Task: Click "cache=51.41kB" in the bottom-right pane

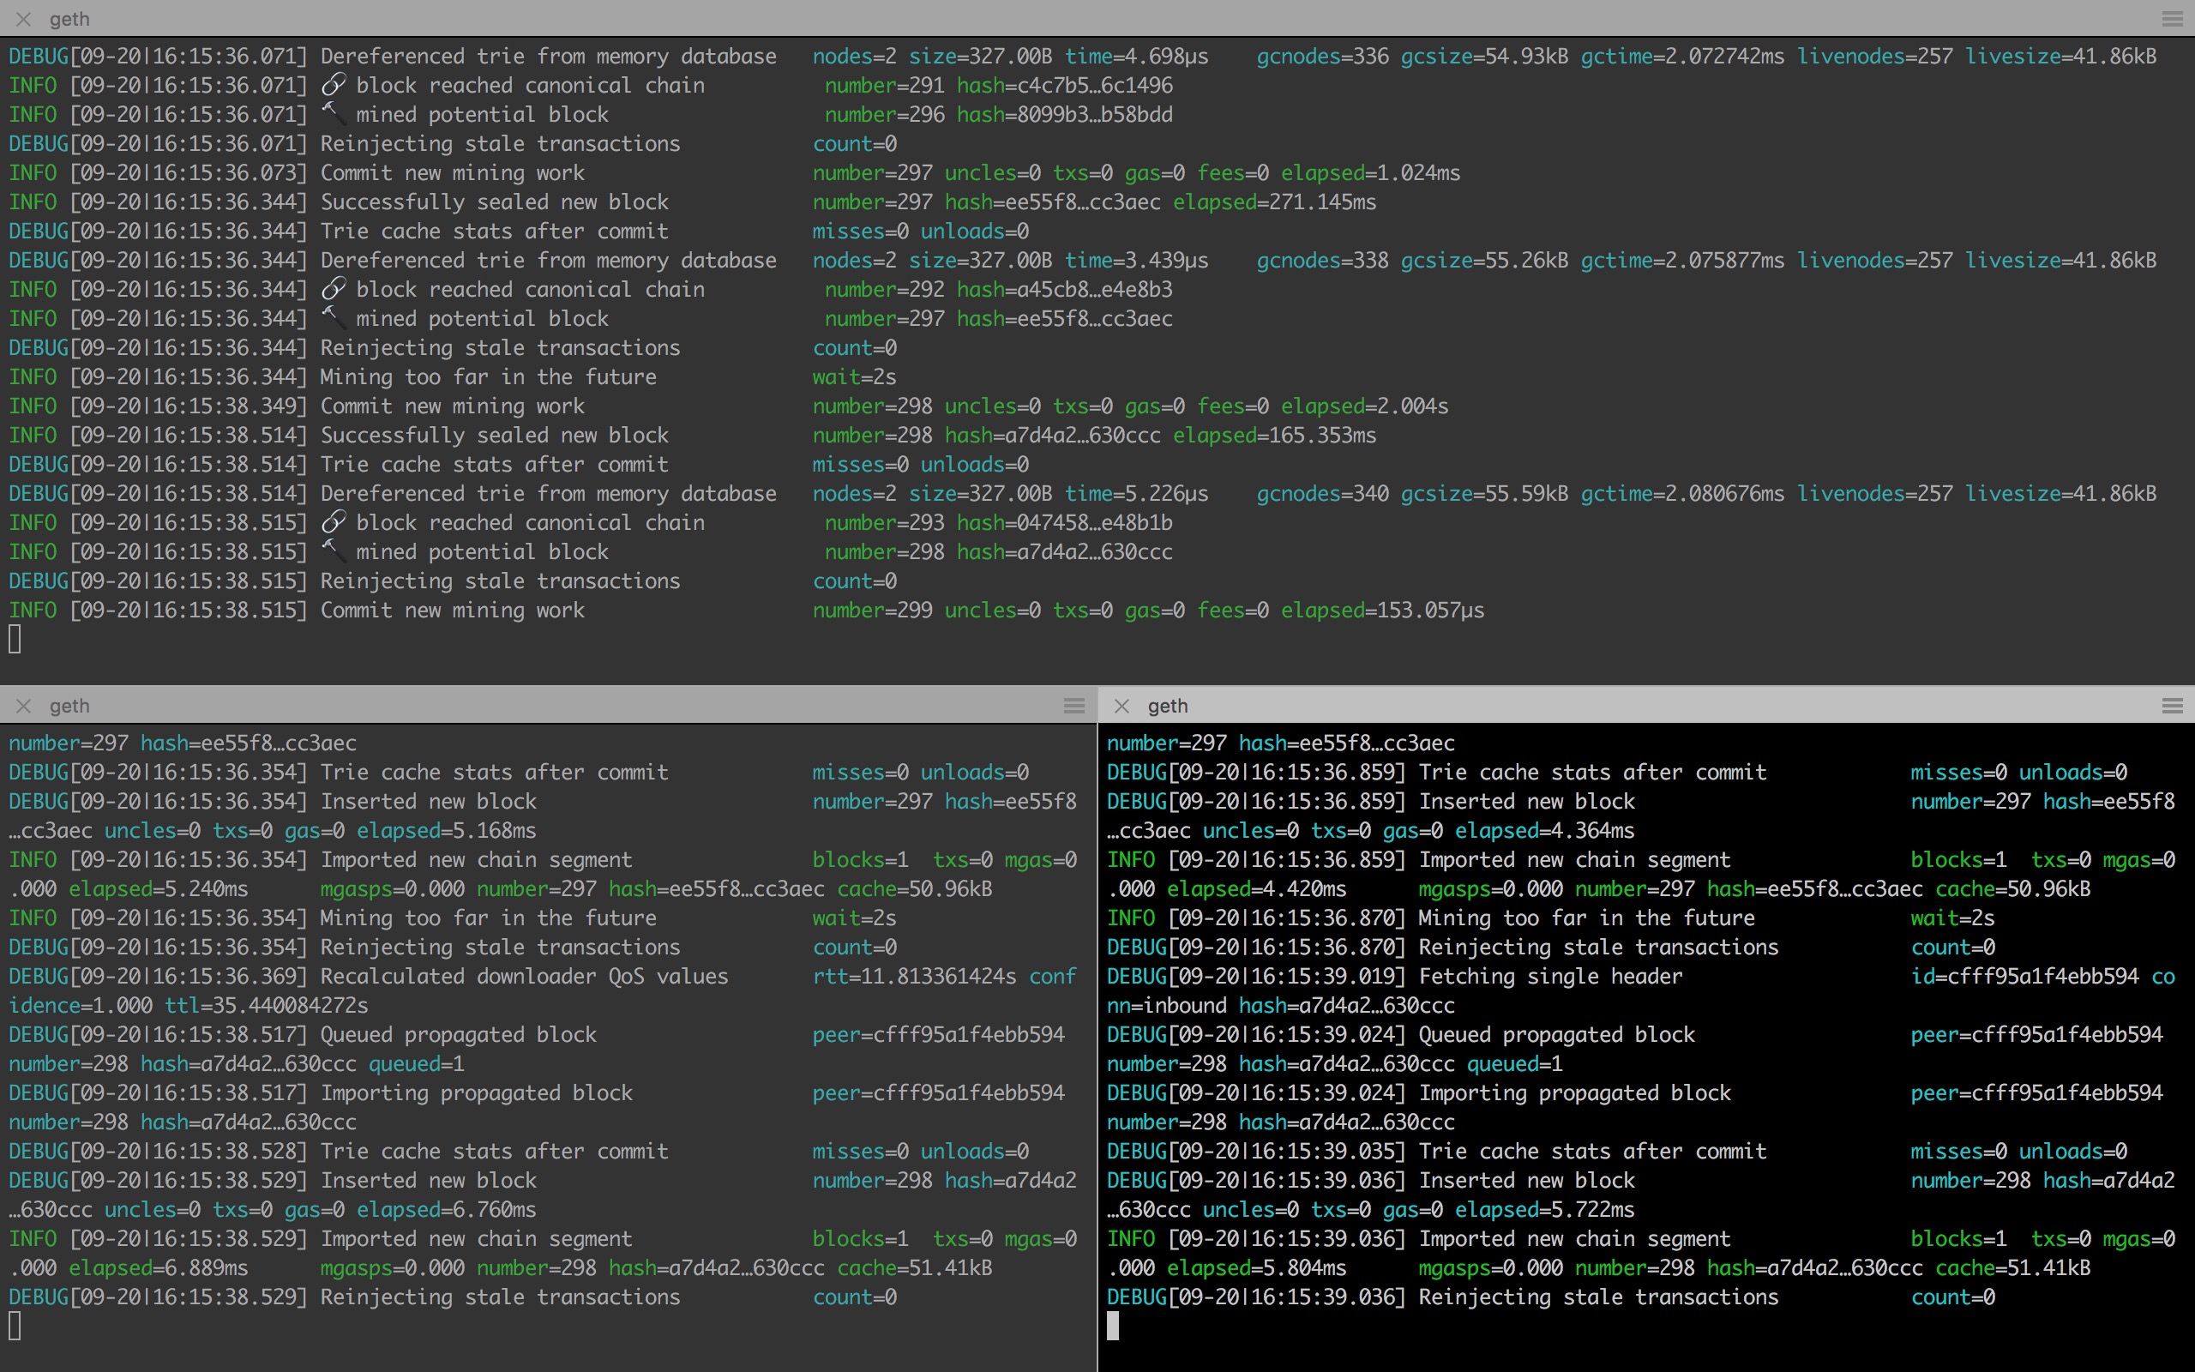Action: [2012, 1267]
